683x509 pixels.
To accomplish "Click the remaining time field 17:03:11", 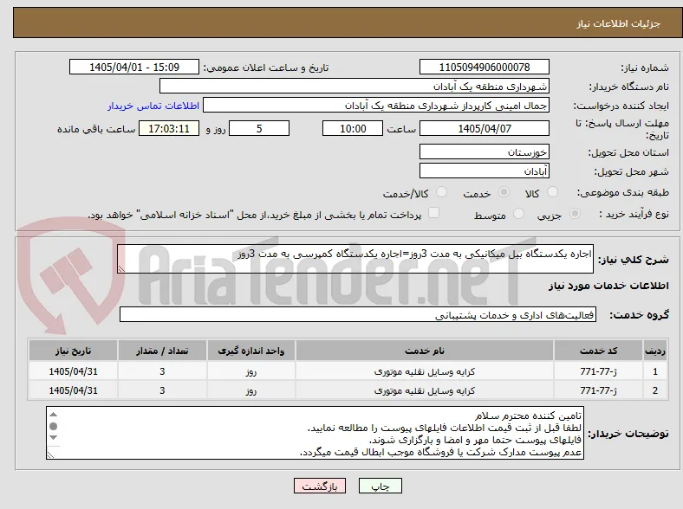I will click(x=169, y=128).
